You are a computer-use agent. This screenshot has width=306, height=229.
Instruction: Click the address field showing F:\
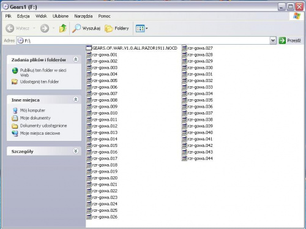tap(143, 40)
